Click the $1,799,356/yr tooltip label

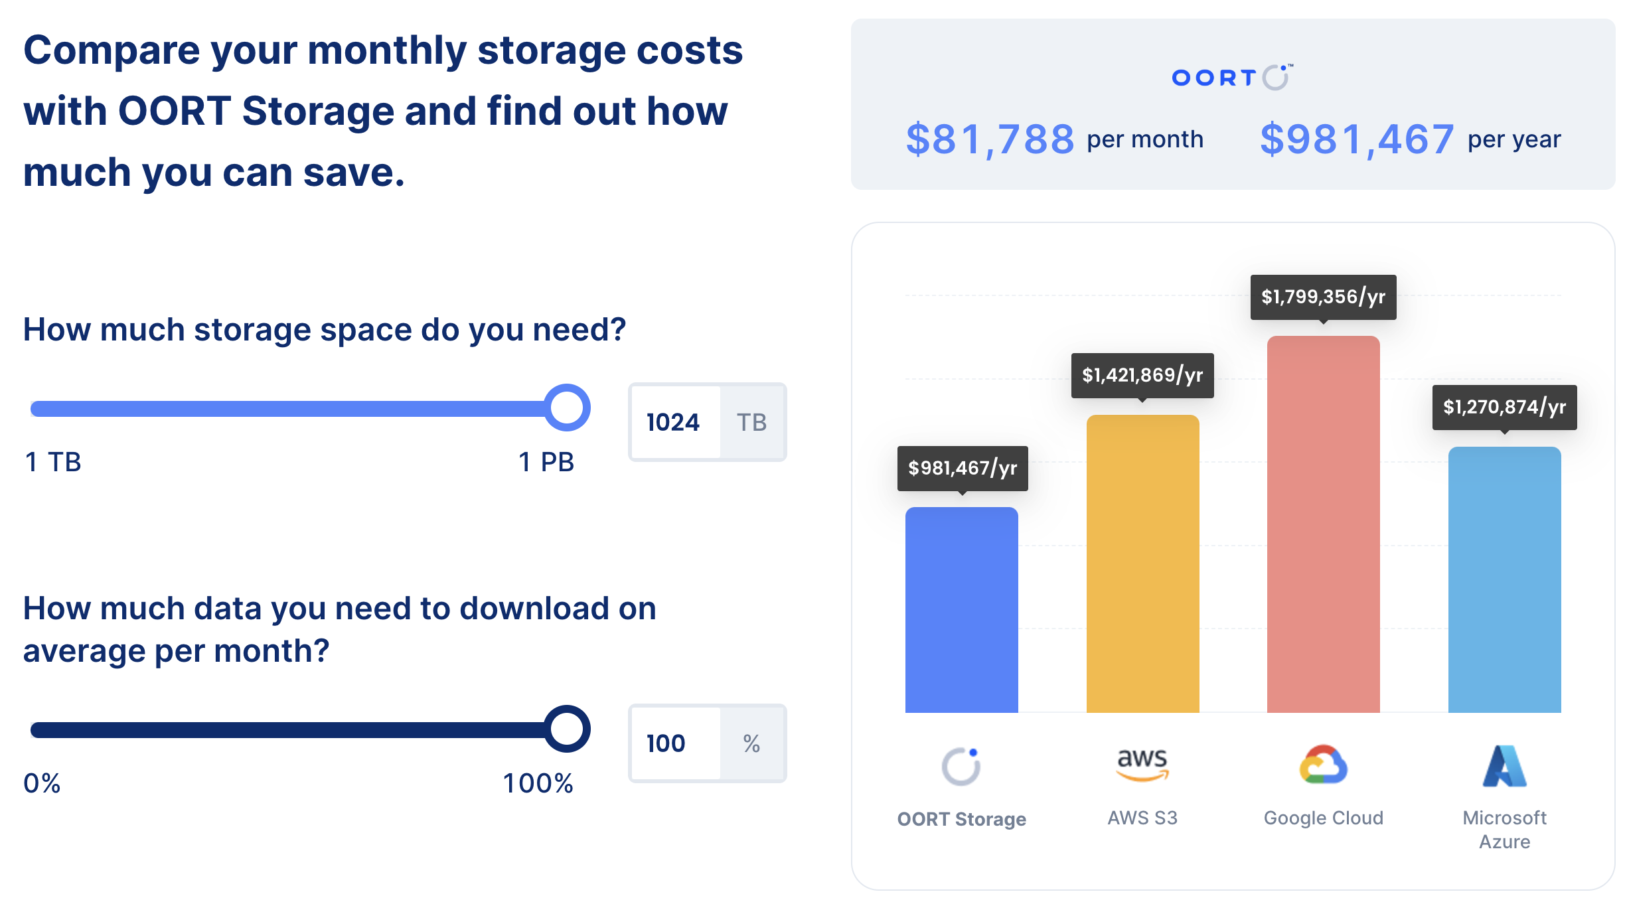[x=1323, y=297]
